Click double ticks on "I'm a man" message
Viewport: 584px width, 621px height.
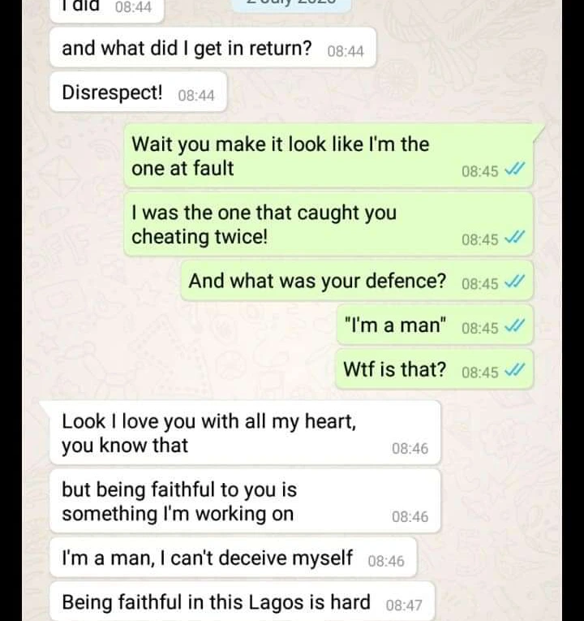515,326
